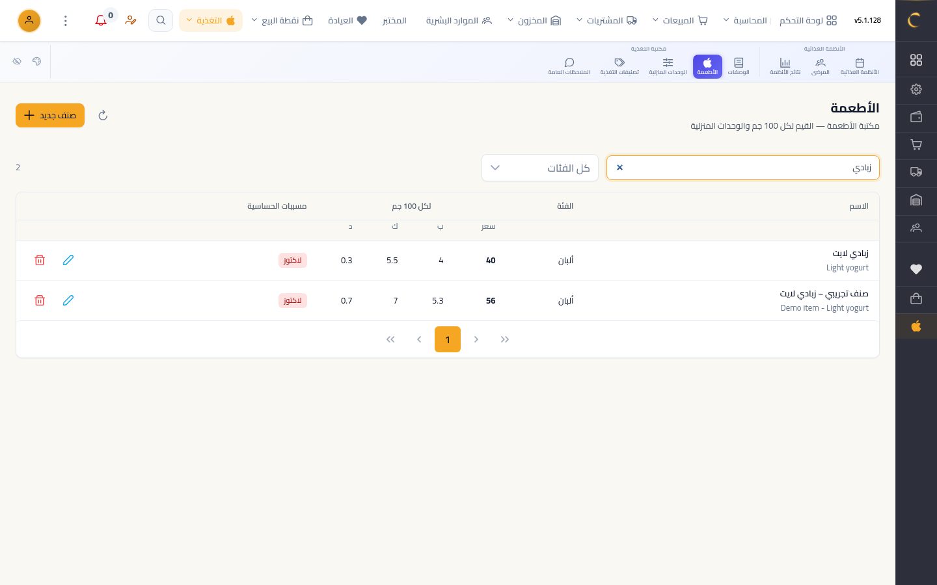Click the صنف جديد new item button
The height and width of the screenshot is (585, 937).
(50, 116)
